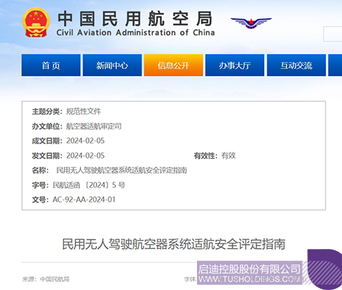Click the 字号 label

40,185
